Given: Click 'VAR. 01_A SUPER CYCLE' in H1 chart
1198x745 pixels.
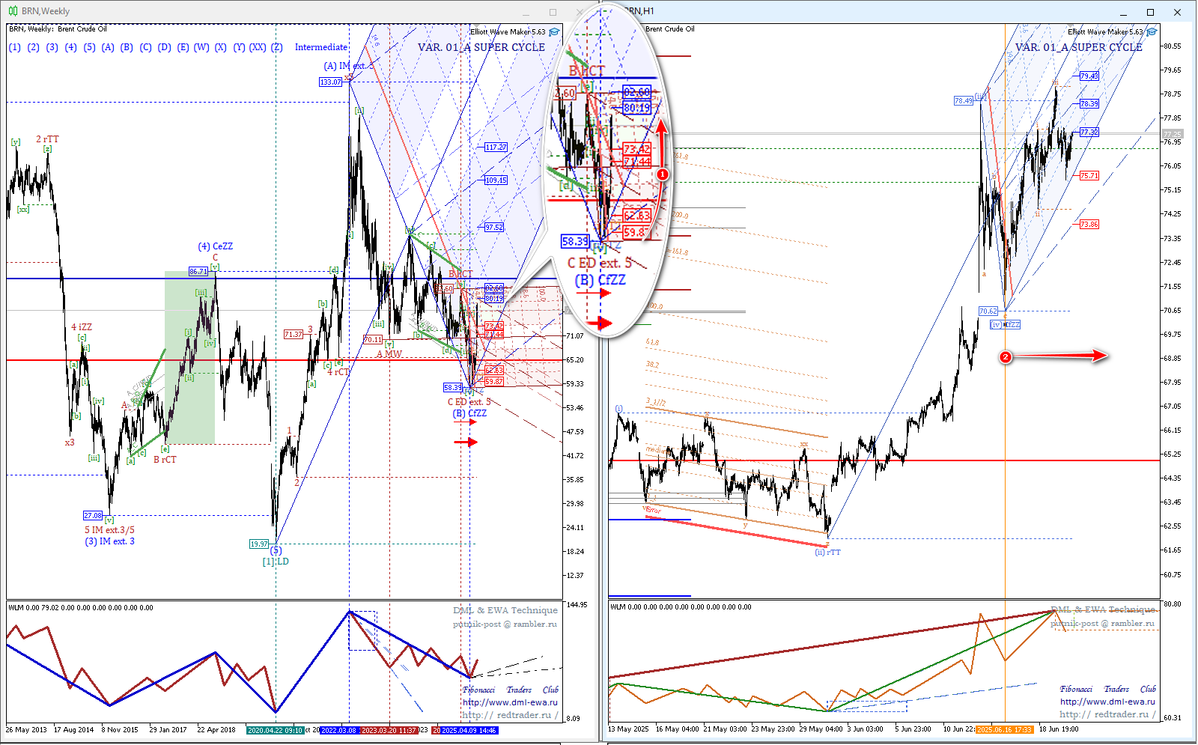Looking at the screenshot, I should (x=1079, y=47).
